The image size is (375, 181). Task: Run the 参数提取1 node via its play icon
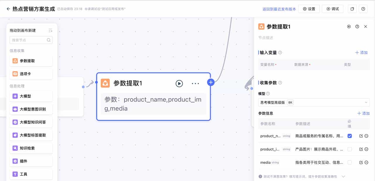(x=179, y=83)
